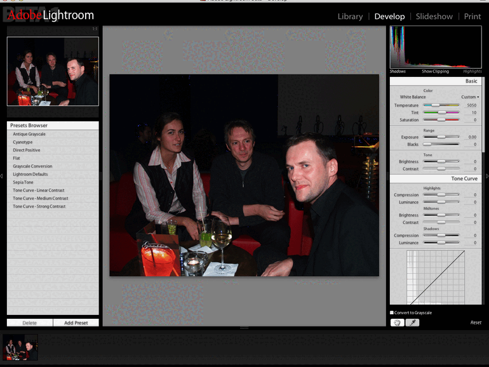This screenshot has width=489, height=367.
Task: Adjust the Highlights Compression slider
Action: click(441, 195)
